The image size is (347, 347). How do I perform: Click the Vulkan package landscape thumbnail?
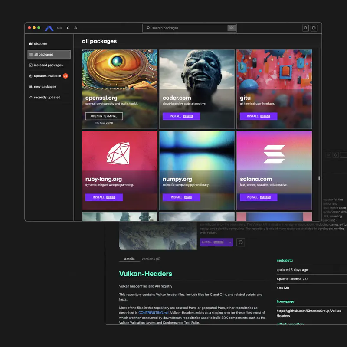158,236
